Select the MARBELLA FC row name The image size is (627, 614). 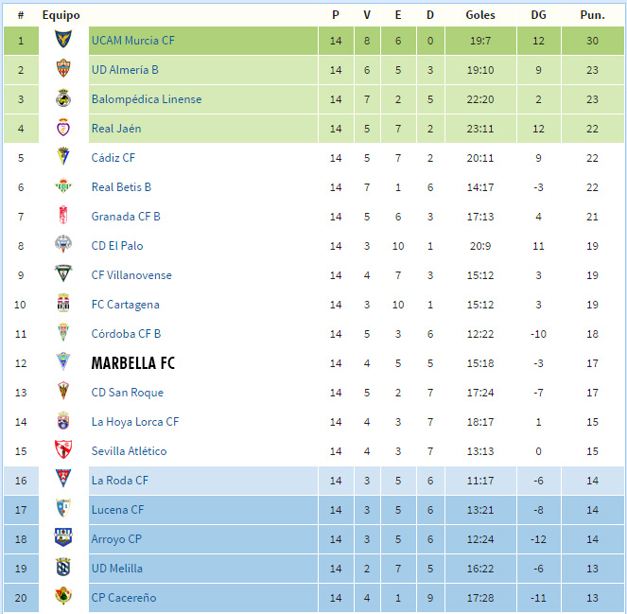pyautogui.click(x=133, y=363)
